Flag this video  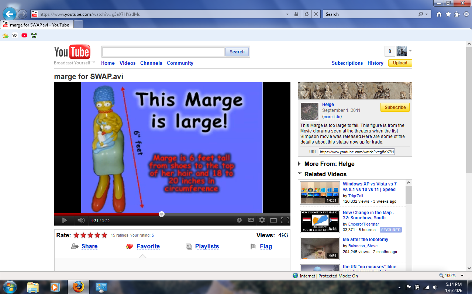click(x=266, y=247)
